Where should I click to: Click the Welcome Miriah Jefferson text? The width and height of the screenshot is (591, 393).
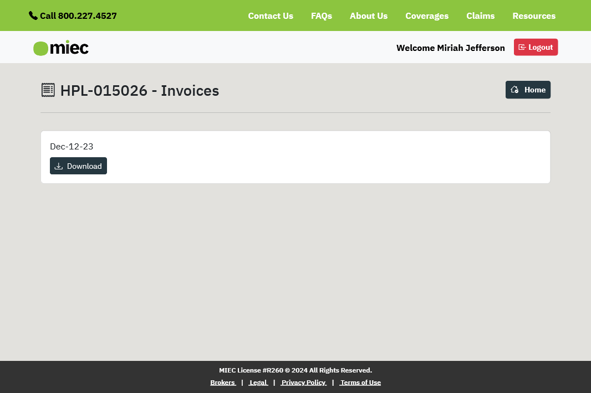(x=450, y=48)
